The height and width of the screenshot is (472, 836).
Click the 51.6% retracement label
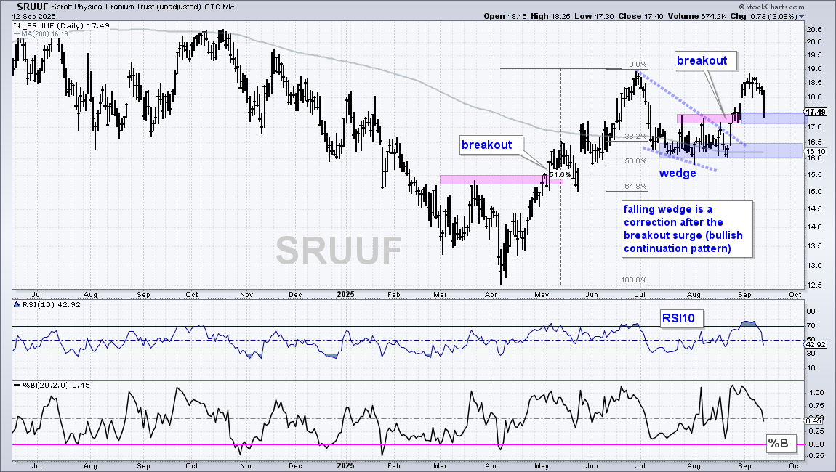(x=560, y=175)
